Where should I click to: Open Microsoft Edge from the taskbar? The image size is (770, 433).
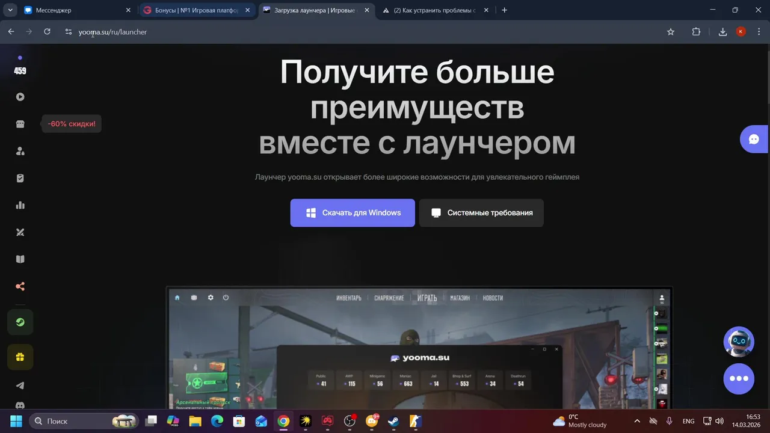217,421
